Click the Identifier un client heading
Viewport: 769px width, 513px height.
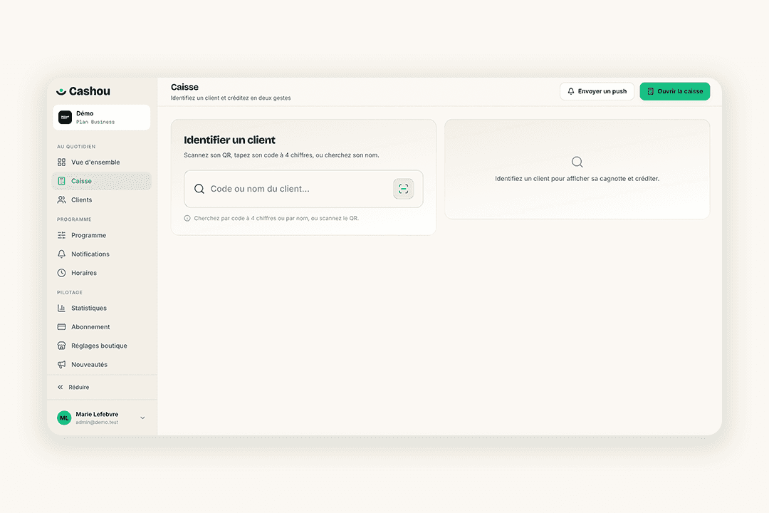229,140
